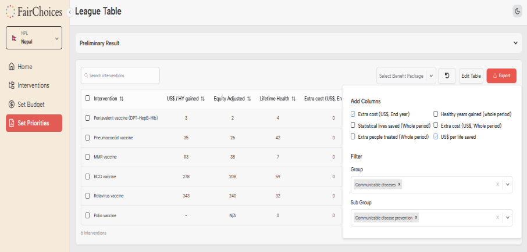This screenshot has height=252, width=527.
Task: Sort the Intervention column
Action: (122, 99)
